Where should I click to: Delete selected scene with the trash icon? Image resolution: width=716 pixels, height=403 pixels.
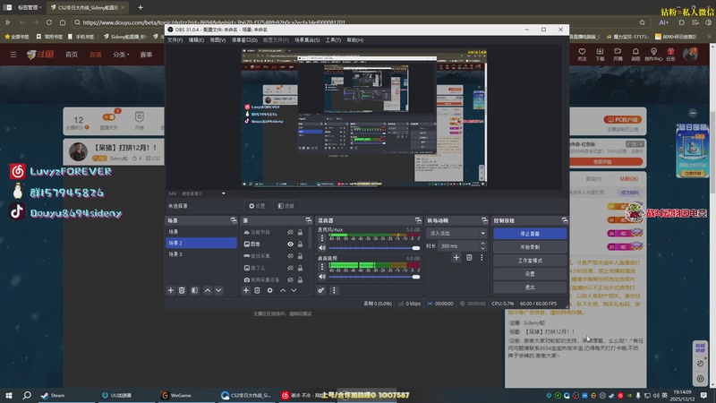[182, 290]
